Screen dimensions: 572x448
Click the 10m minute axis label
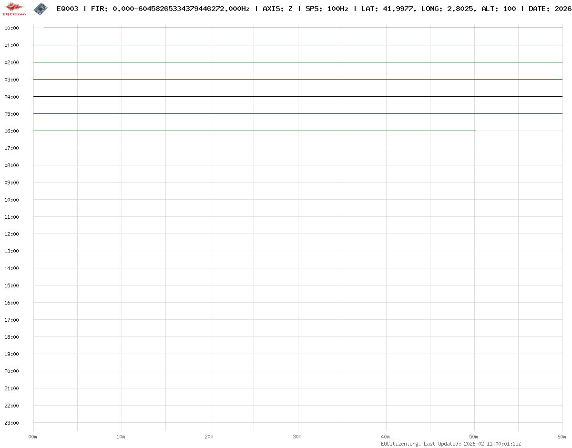pyautogui.click(x=121, y=437)
